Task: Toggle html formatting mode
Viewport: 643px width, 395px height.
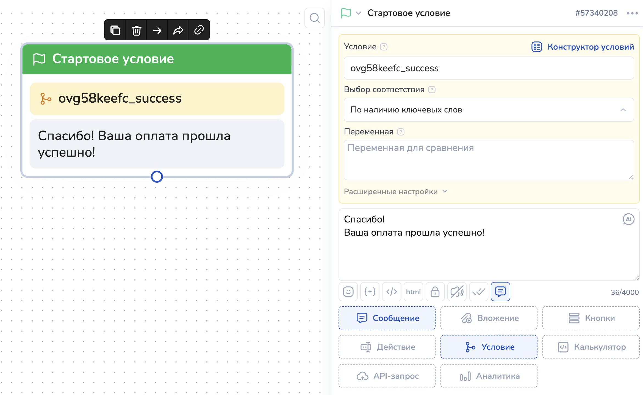Action: (413, 292)
